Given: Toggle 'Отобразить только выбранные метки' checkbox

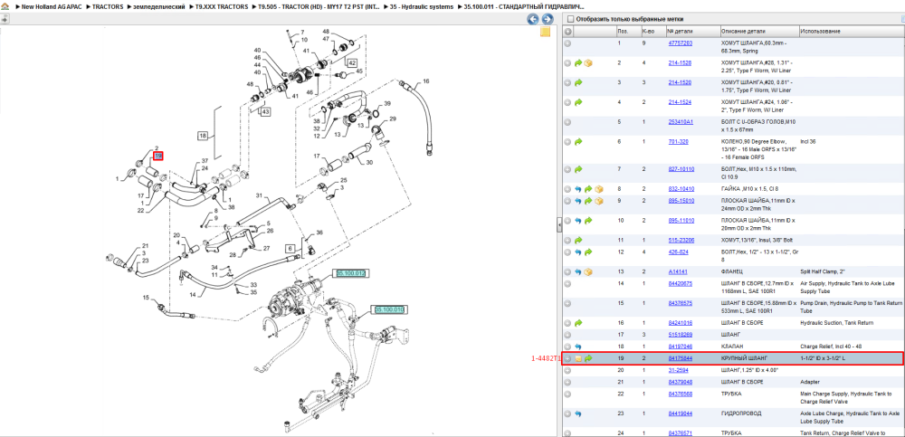Looking at the screenshot, I should [x=570, y=18].
